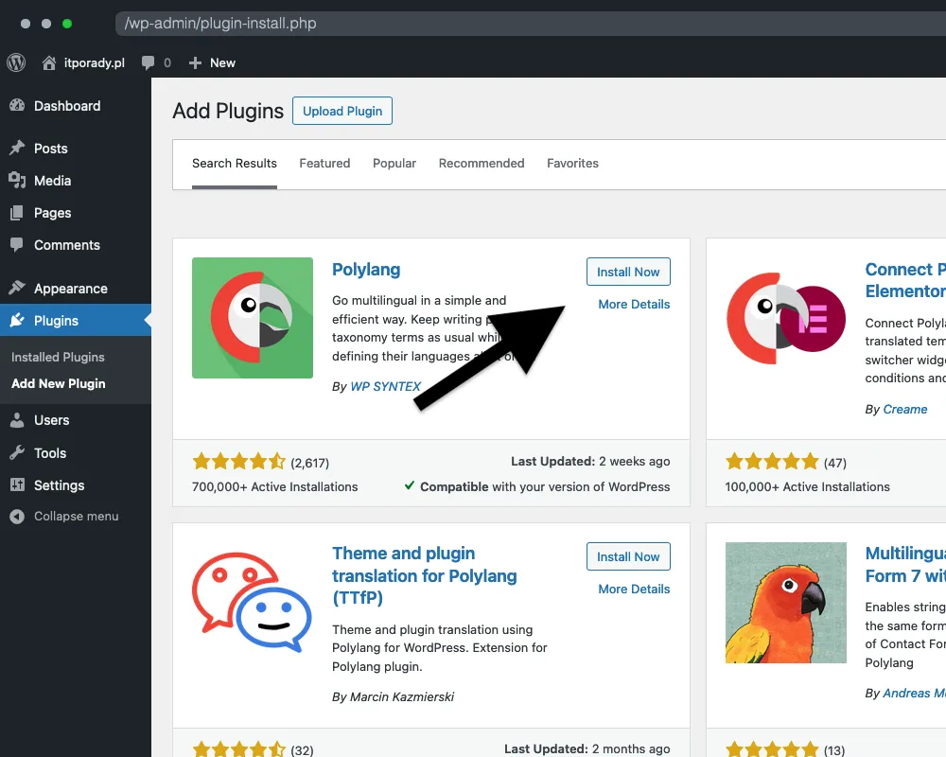Open Dashboard from the sidebar
The width and height of the screenshot is (946, 757).
point(66,106)
